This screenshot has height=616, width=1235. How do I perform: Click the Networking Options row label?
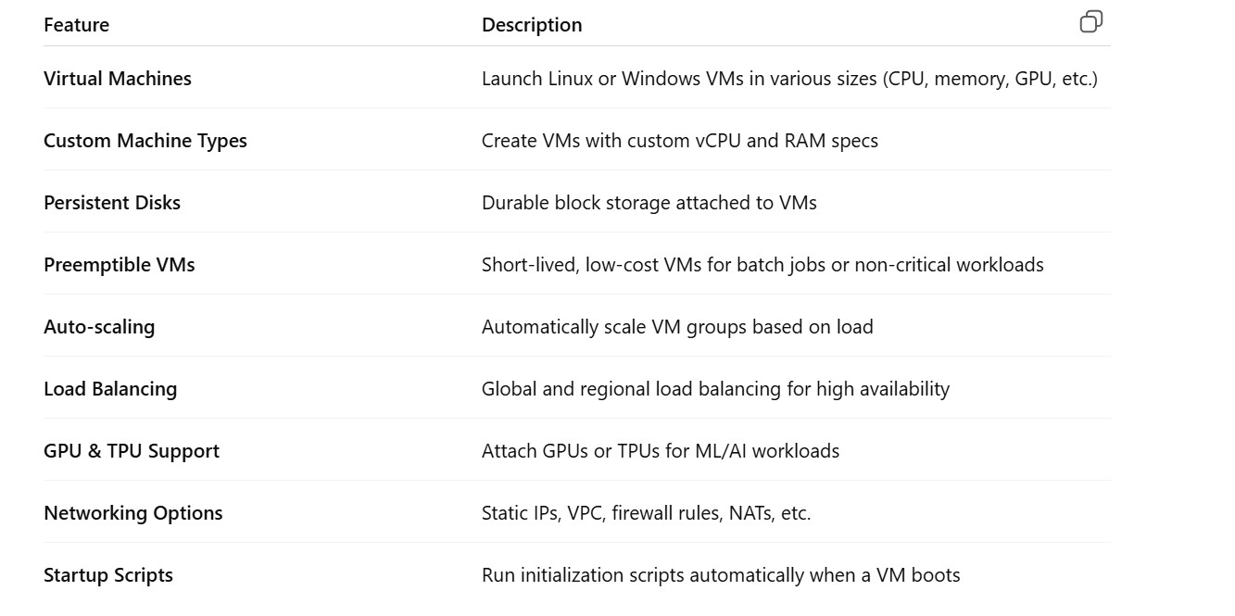(x=133, y=513)
